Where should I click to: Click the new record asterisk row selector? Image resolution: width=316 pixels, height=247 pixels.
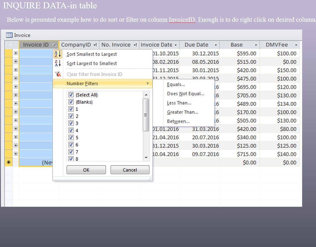9,162
